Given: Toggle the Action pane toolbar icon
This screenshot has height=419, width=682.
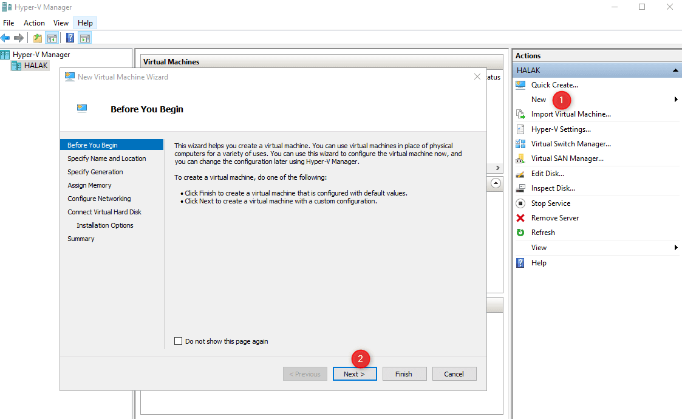Looking at the screenshot, I should [x=85, y=38].
